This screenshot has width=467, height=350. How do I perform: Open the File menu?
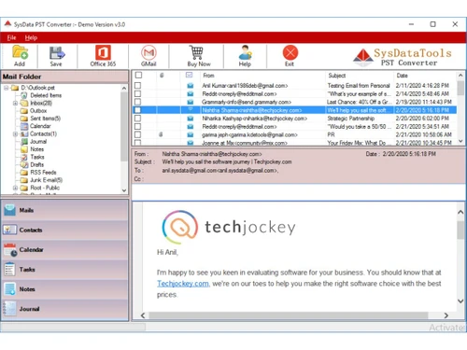11,37
